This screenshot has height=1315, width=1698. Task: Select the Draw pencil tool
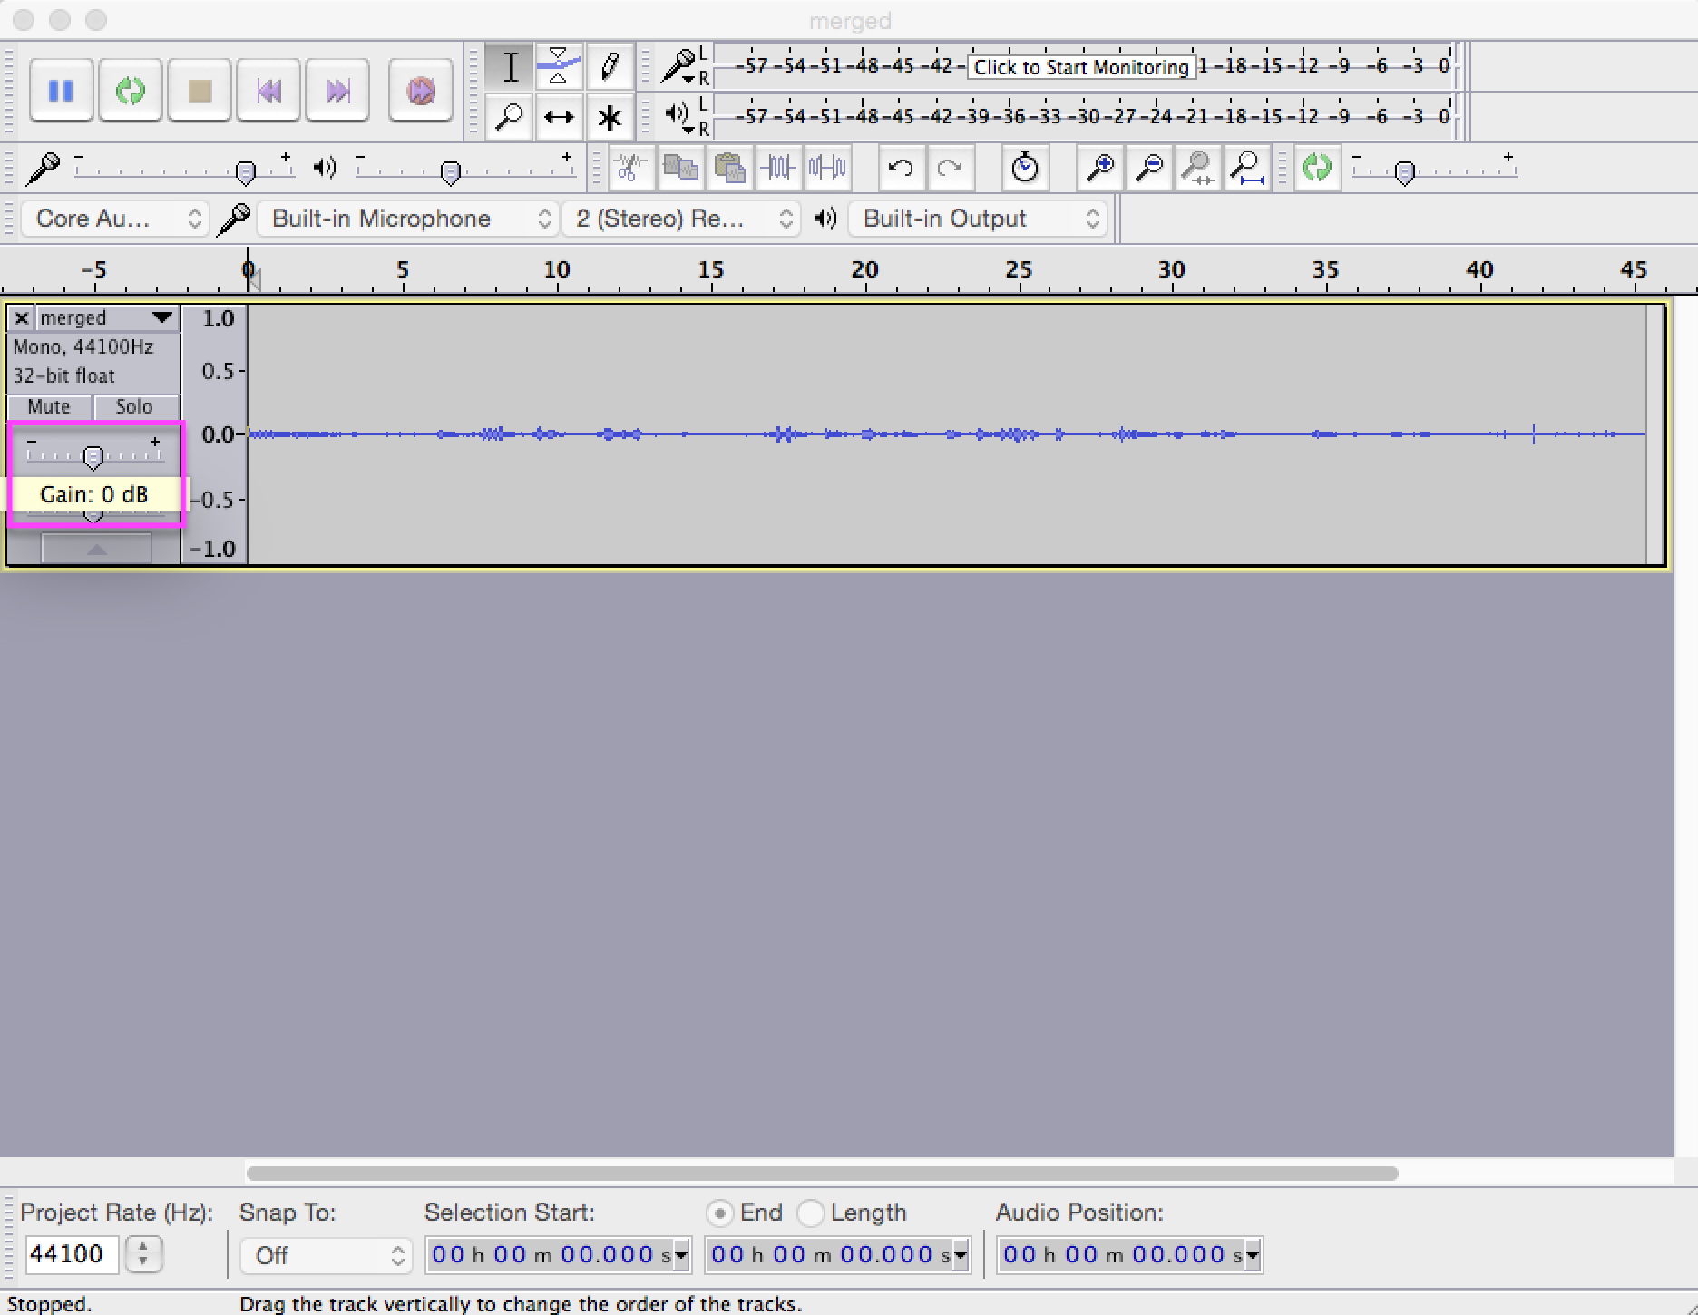pyautogui.click(x=610, y=66)
